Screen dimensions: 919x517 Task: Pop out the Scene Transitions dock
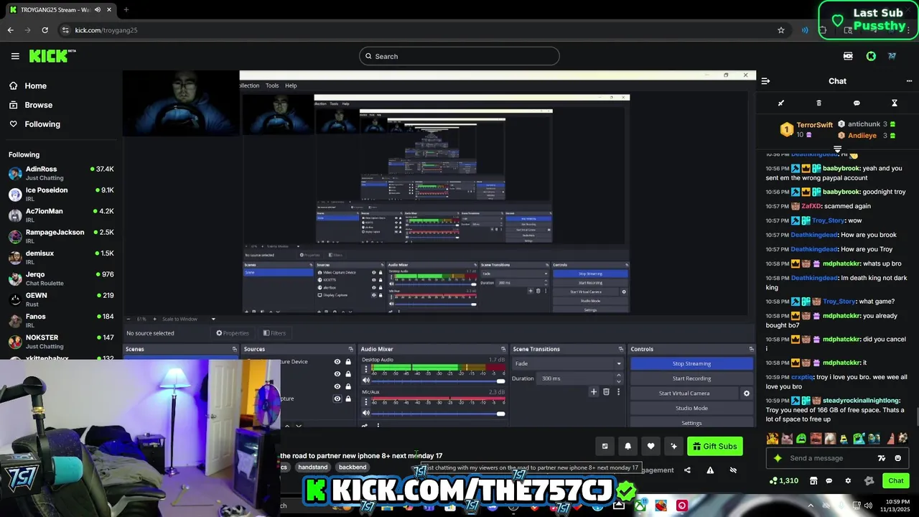621,349
